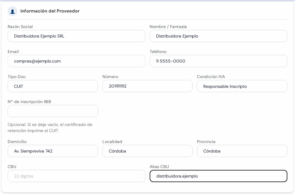Focus the Razón Social input field

coord(76,36)
